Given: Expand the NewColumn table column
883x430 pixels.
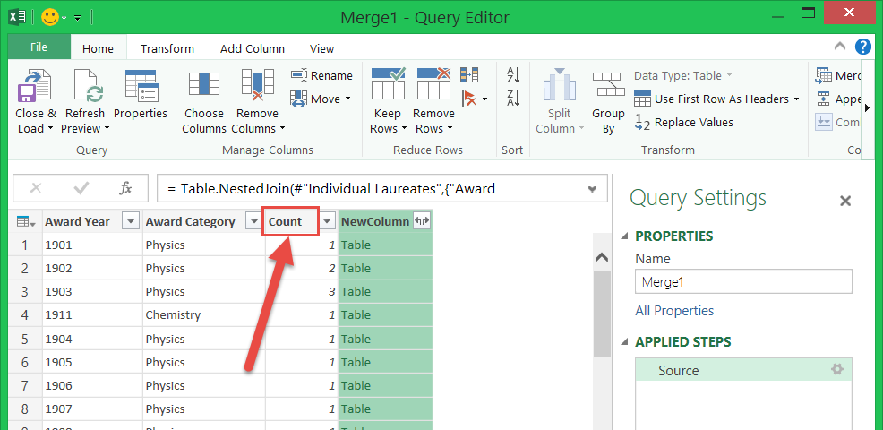Looking at the screenshot, I should coord(421,221).
